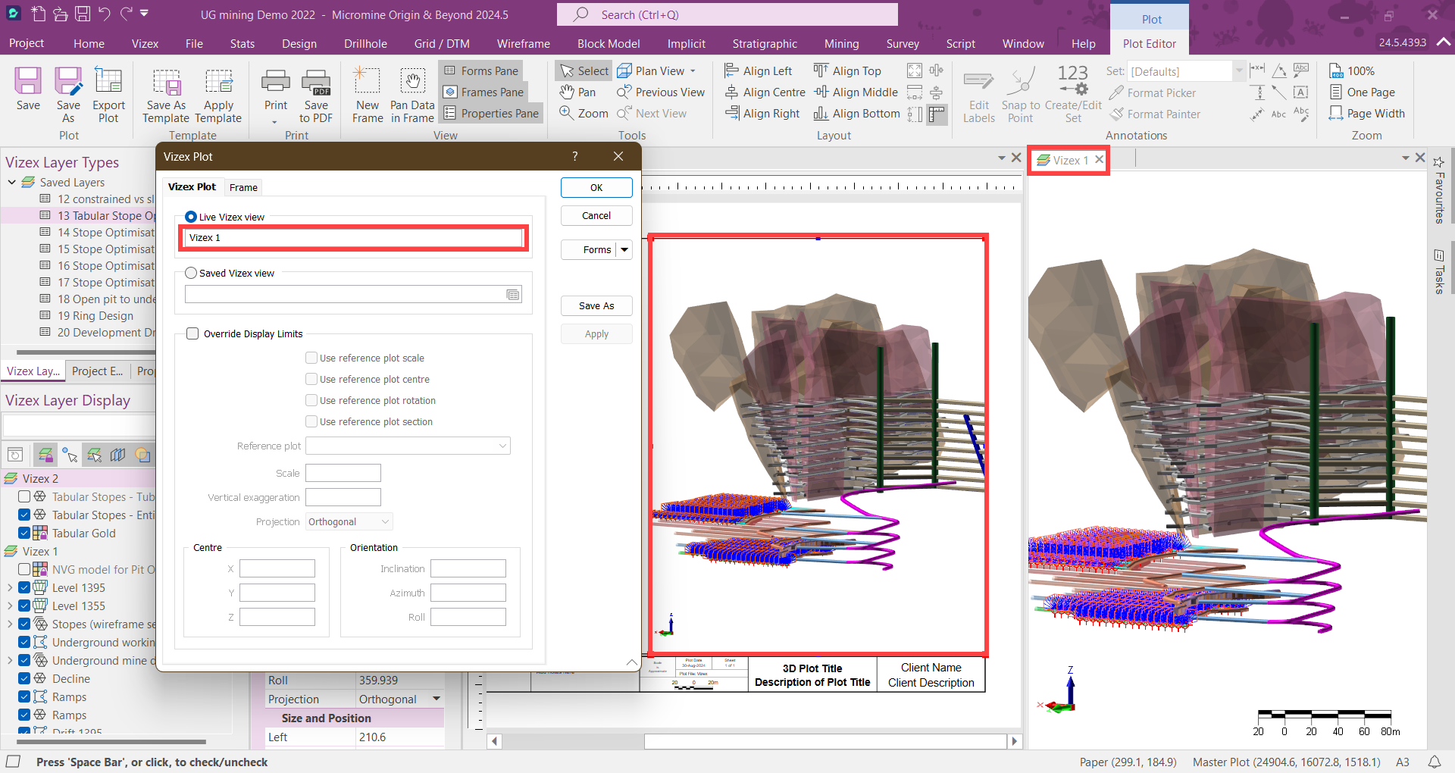Open the Save to PDF tool
This screenshot has height=773, width=1455.
tap(317, 92)
